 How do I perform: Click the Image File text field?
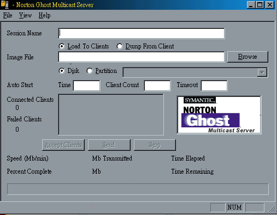(142, 57)
